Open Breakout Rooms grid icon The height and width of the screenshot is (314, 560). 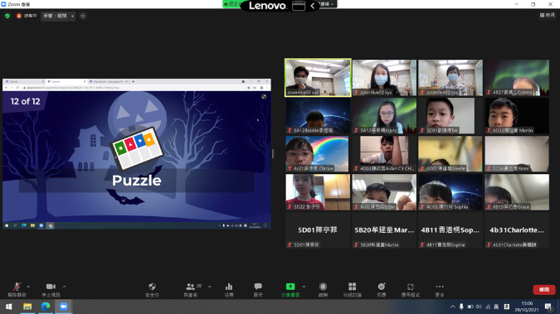tap(352, 289)
